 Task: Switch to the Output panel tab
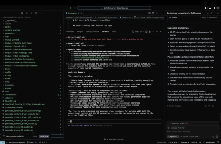(80, 32)
